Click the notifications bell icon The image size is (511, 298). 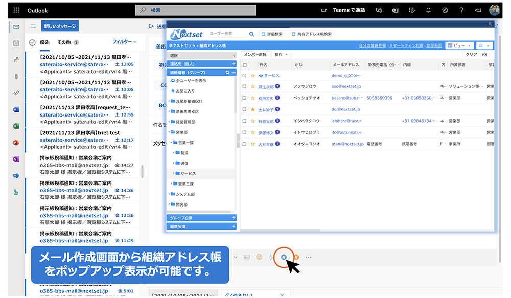point(428,10)
